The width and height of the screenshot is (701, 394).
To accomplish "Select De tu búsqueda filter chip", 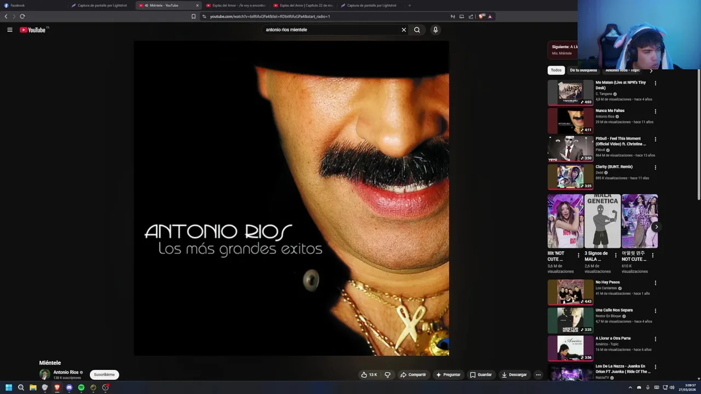I will coord(583,70).
